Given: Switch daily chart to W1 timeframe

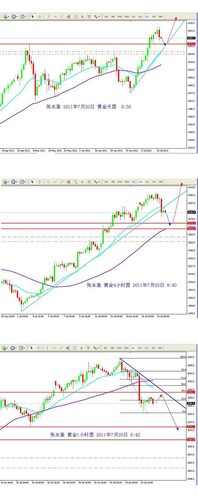Looking at the screenshot, I should (154, 16).
